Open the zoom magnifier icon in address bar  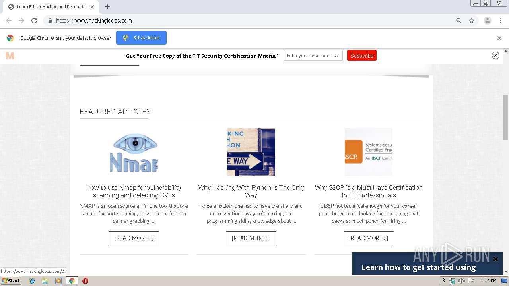459,21
